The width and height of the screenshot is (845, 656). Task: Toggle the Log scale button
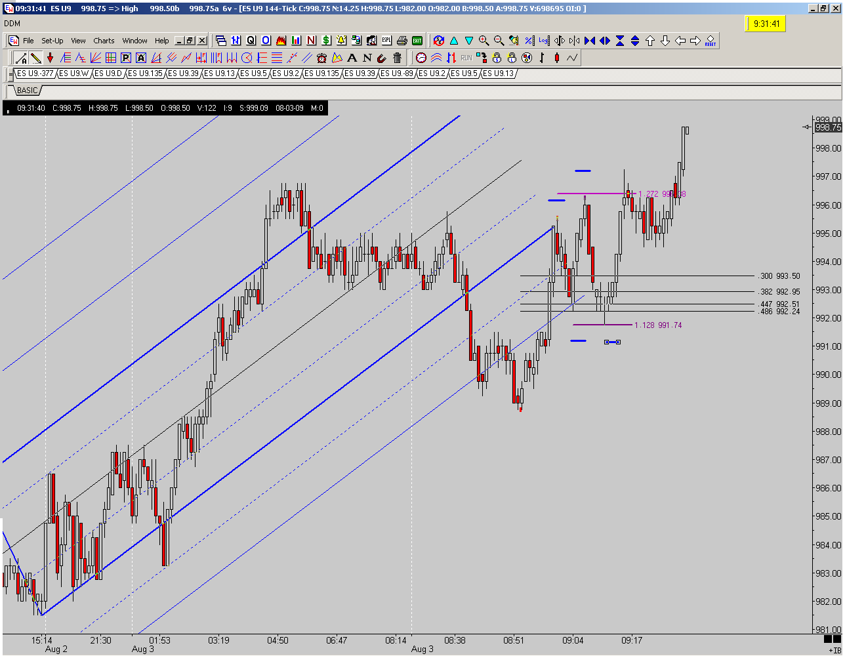coord(544,41)
